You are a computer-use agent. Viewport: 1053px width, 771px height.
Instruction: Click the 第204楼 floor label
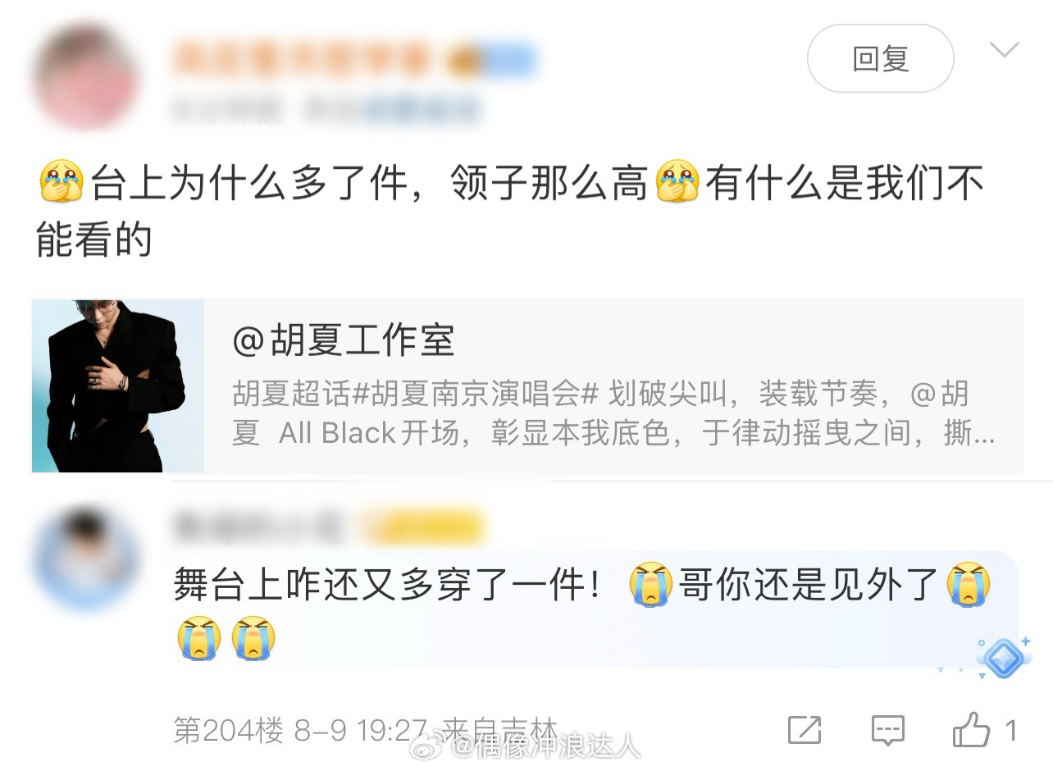(x=229, y=729)
